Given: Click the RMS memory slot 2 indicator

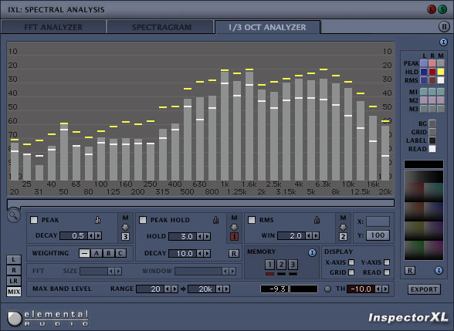Looking at the screenshot, I should pyautogui.click(x=343, y=237).
